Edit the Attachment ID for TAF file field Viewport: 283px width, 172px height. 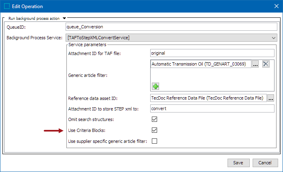(x=212, y=53)
